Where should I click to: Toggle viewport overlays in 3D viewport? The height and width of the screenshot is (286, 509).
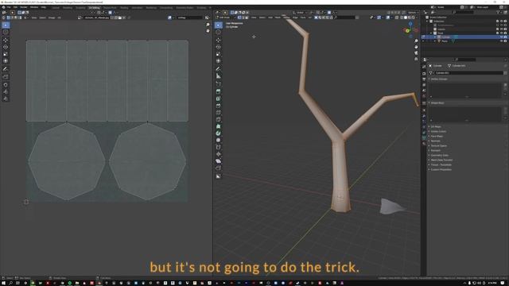pos(388,17)
